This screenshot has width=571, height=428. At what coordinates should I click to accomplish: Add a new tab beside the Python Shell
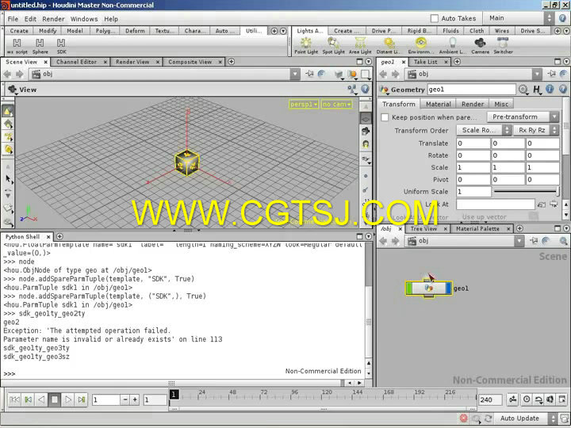59,236
